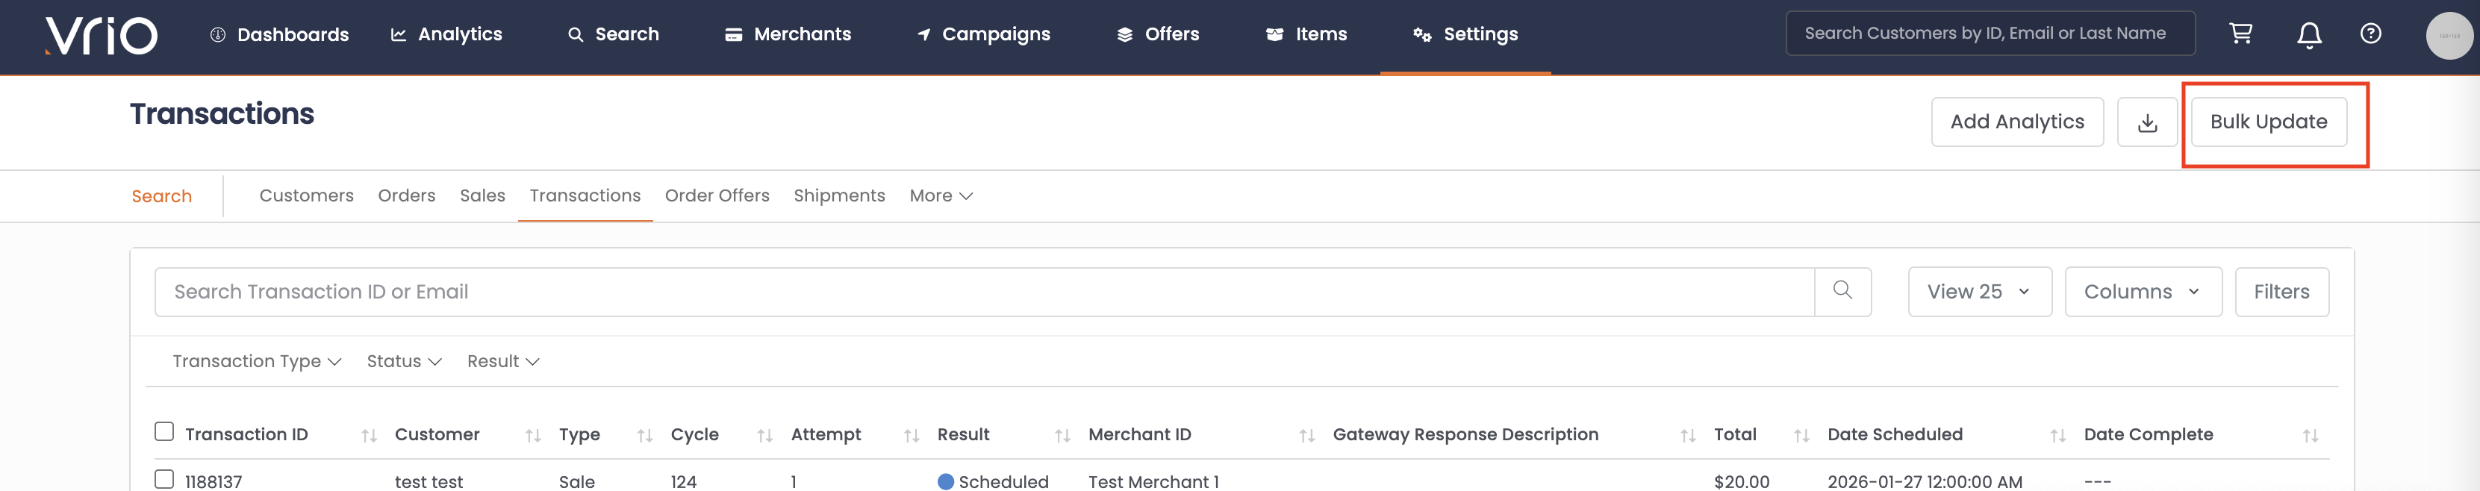This screenshot has width=2480, height=491.
Task: Open the Campaigns menu
Action: [x=983, y=34]
